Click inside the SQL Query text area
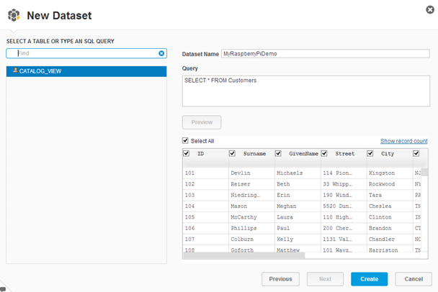Image resolution: width=438 pixels, height=292 pixels. [306, 91]
